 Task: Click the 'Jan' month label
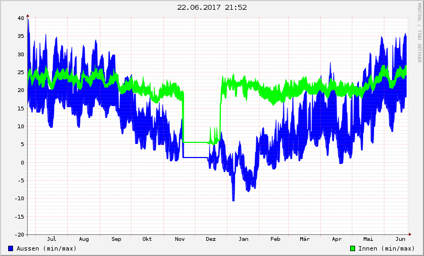click(x=243, y=239)
